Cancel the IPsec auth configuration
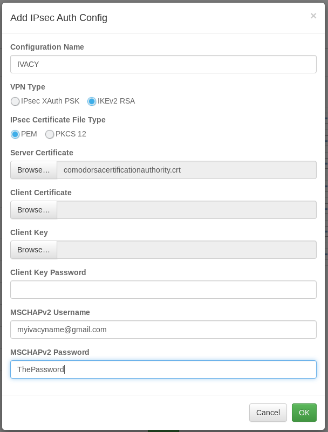Image resolution: width=328 pixels, height=432 pixels. click(268, 413)
